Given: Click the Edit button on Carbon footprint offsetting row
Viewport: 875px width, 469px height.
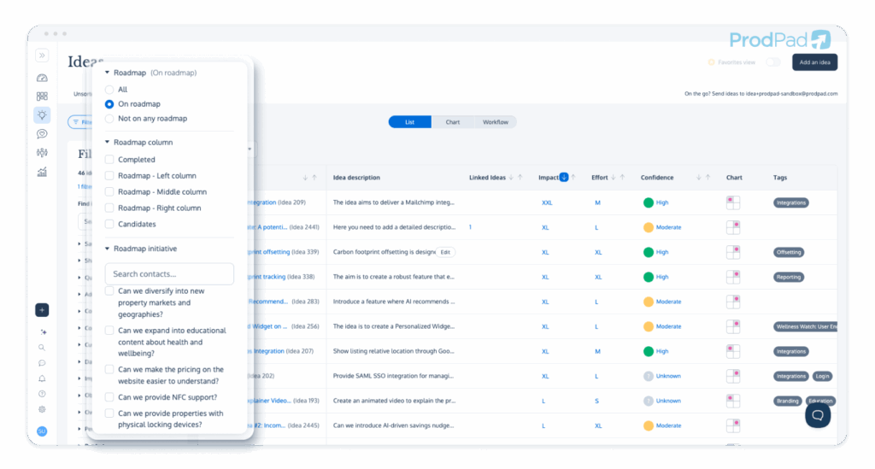Looking at the screenshot, I should coord(445,252).
